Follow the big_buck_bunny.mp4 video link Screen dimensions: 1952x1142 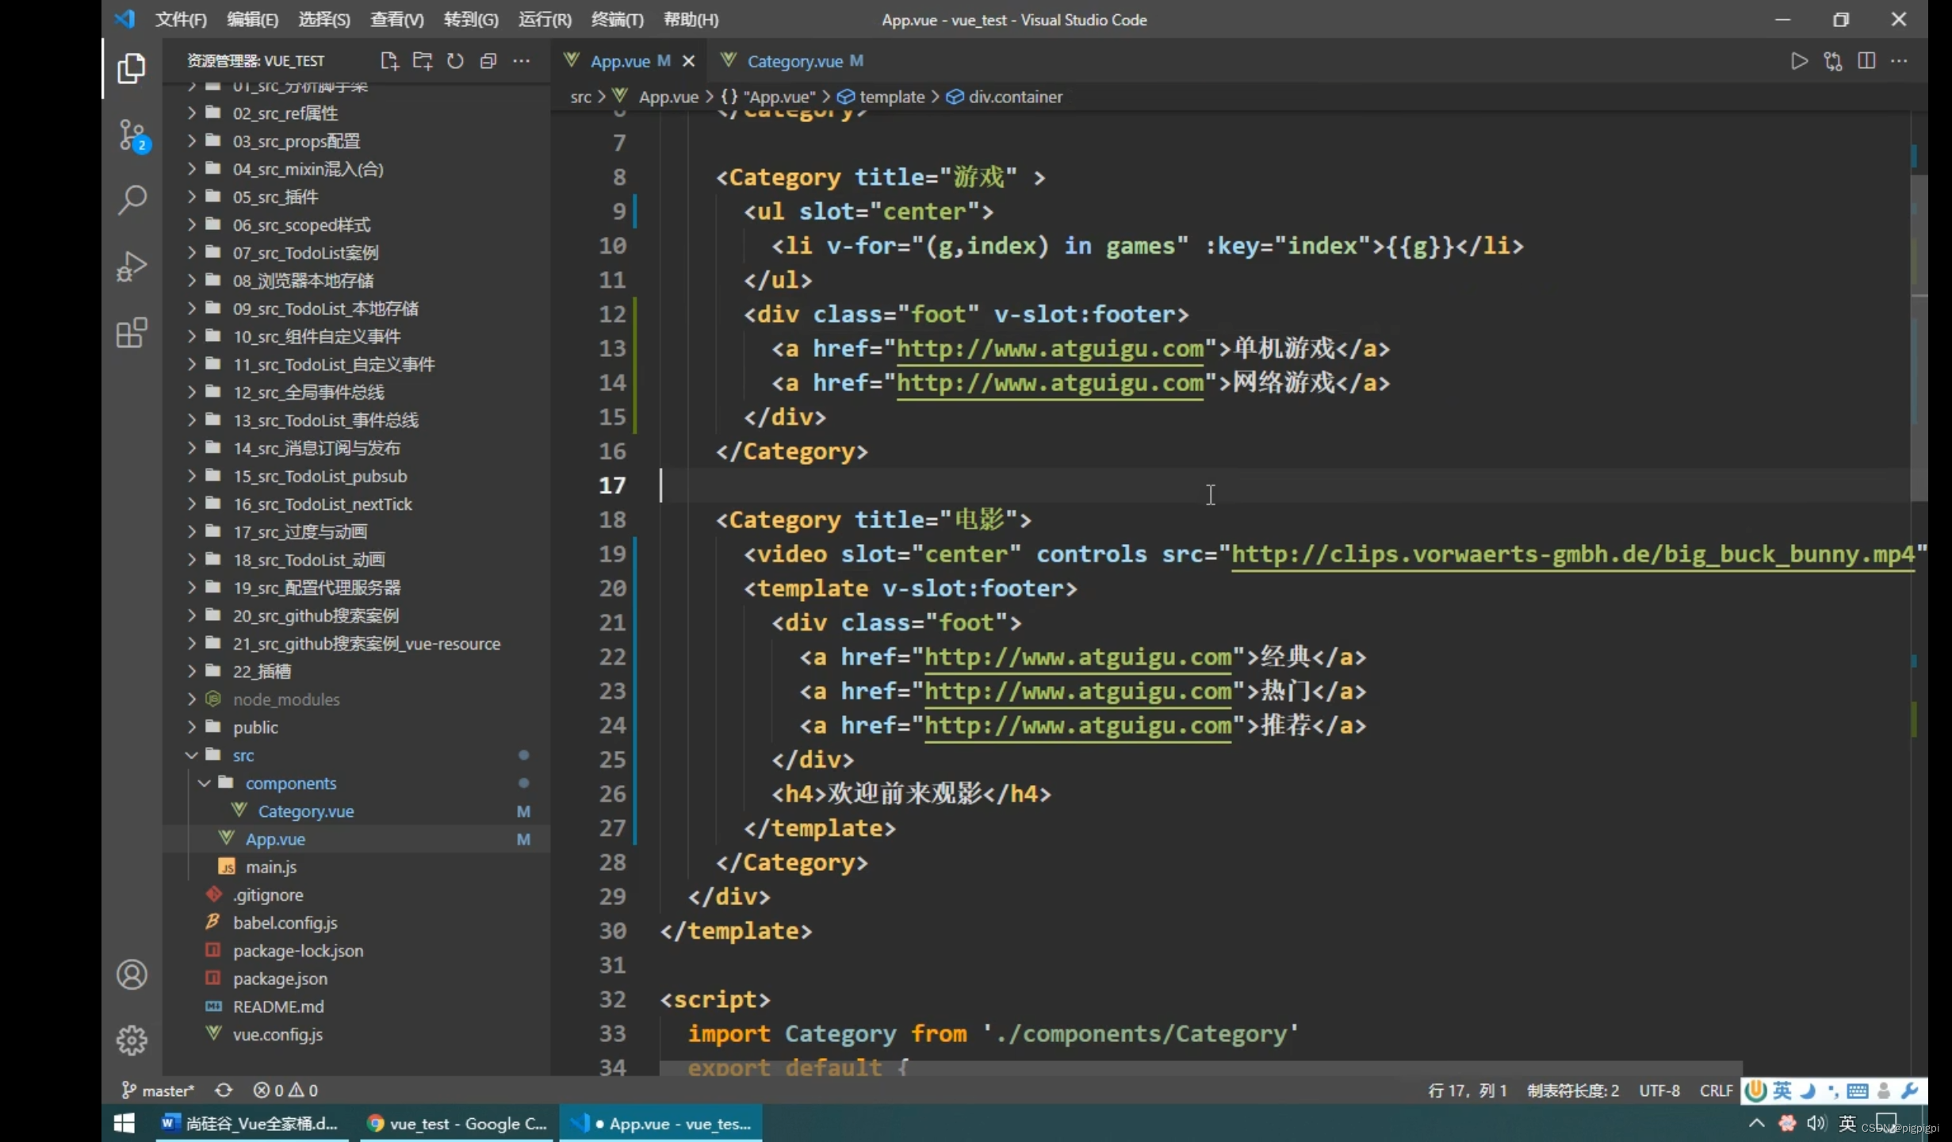pyautogui.click(x=1572, y=554)
